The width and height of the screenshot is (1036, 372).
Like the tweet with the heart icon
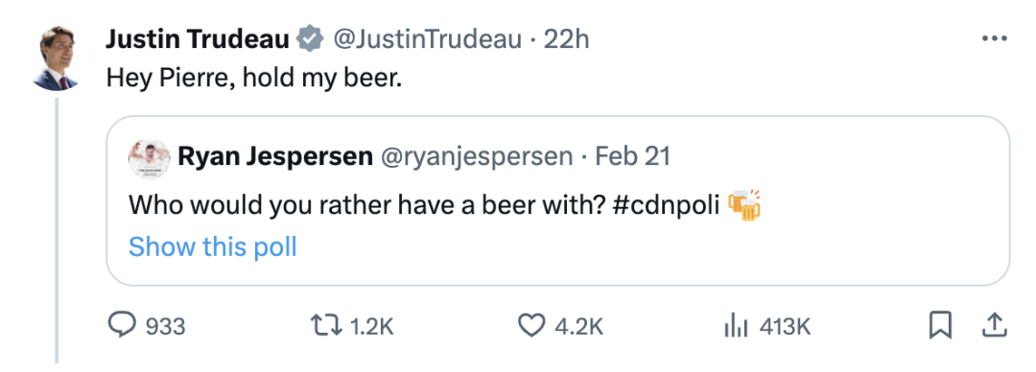(x=530, y=326)
